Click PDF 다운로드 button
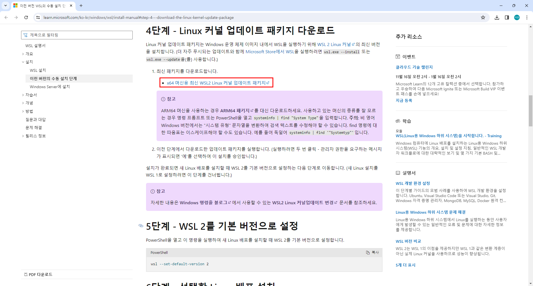The height and width of the screenshot is (286, 533). (x=38, y=274)
